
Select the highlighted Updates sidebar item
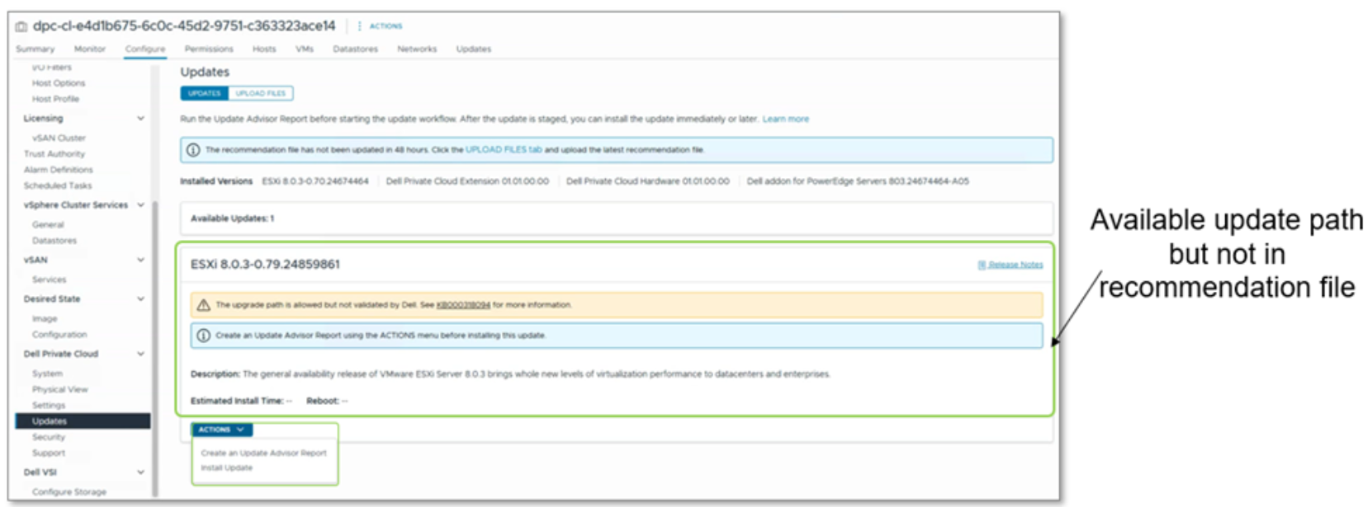83,421
